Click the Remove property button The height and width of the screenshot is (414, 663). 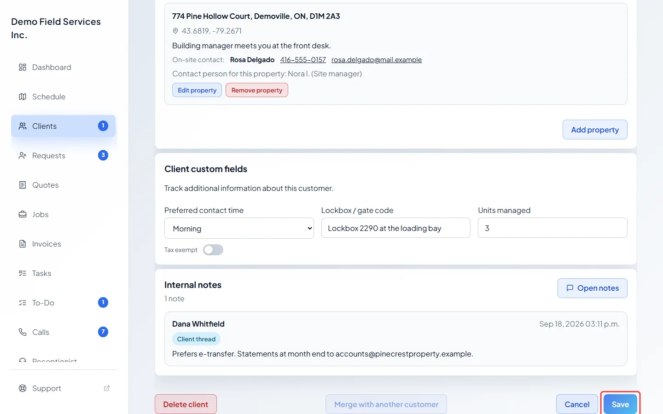257,90
